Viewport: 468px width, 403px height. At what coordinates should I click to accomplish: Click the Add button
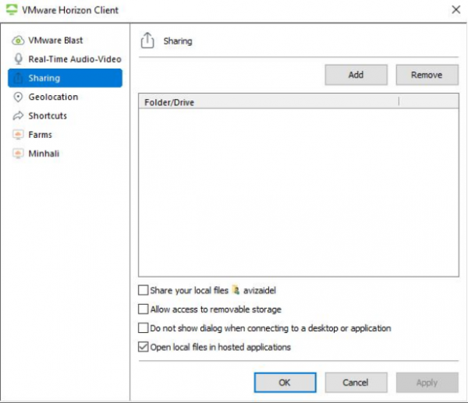(356, 75)
